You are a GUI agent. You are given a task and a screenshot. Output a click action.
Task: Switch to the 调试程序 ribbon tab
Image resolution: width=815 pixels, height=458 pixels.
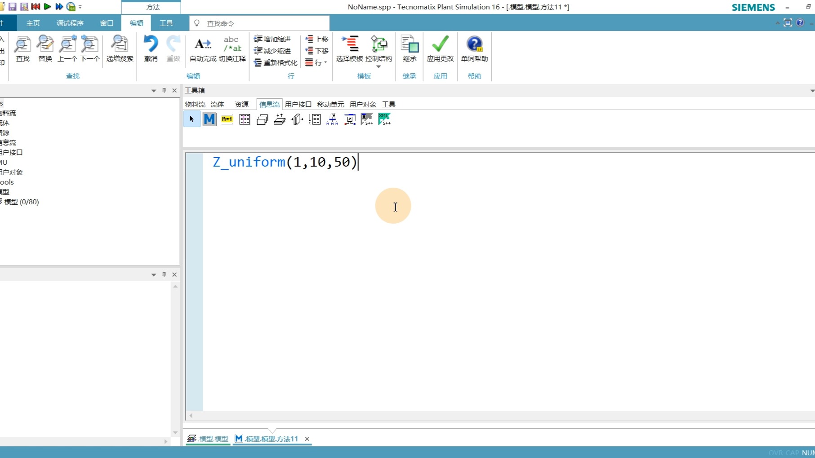point(70,23)
